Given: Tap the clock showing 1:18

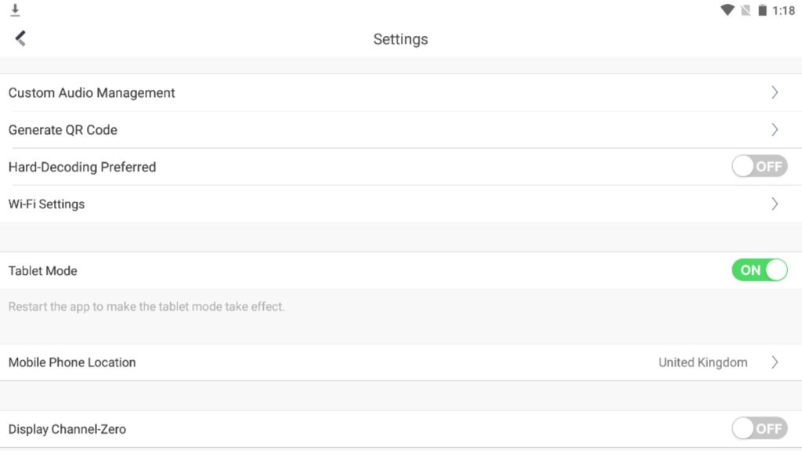Looking at the screenshot, I should pos(783,11).
